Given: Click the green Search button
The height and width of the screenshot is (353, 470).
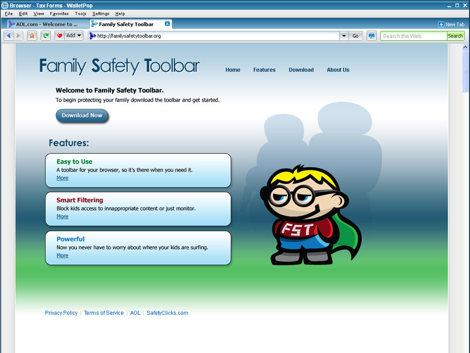Looking at the screenshot, I should (455, 36).
